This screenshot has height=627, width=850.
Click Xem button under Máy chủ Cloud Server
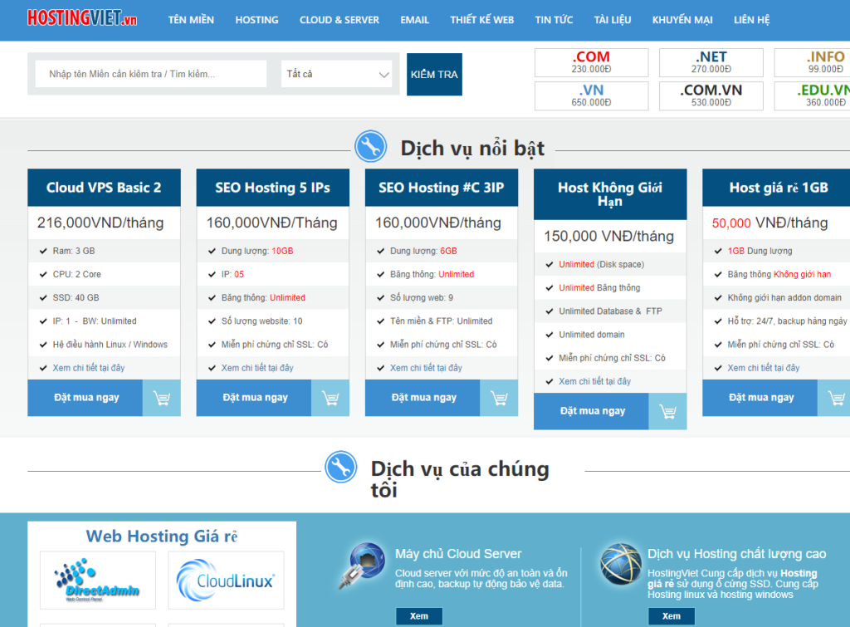coord(419,616)
